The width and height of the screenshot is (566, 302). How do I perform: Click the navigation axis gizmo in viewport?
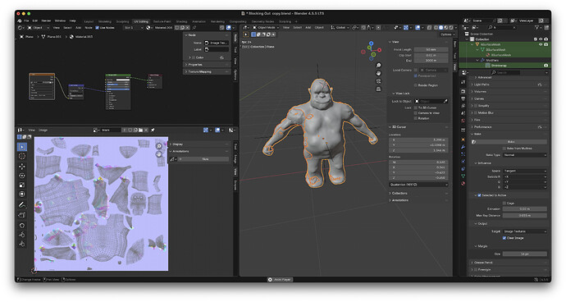[371, 51]
